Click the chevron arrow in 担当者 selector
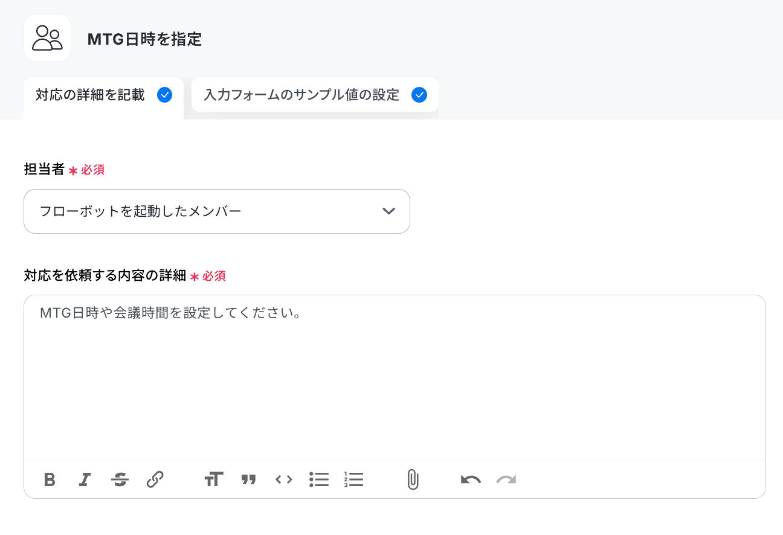This screenshot has width=783, height=535. point(389,211)
